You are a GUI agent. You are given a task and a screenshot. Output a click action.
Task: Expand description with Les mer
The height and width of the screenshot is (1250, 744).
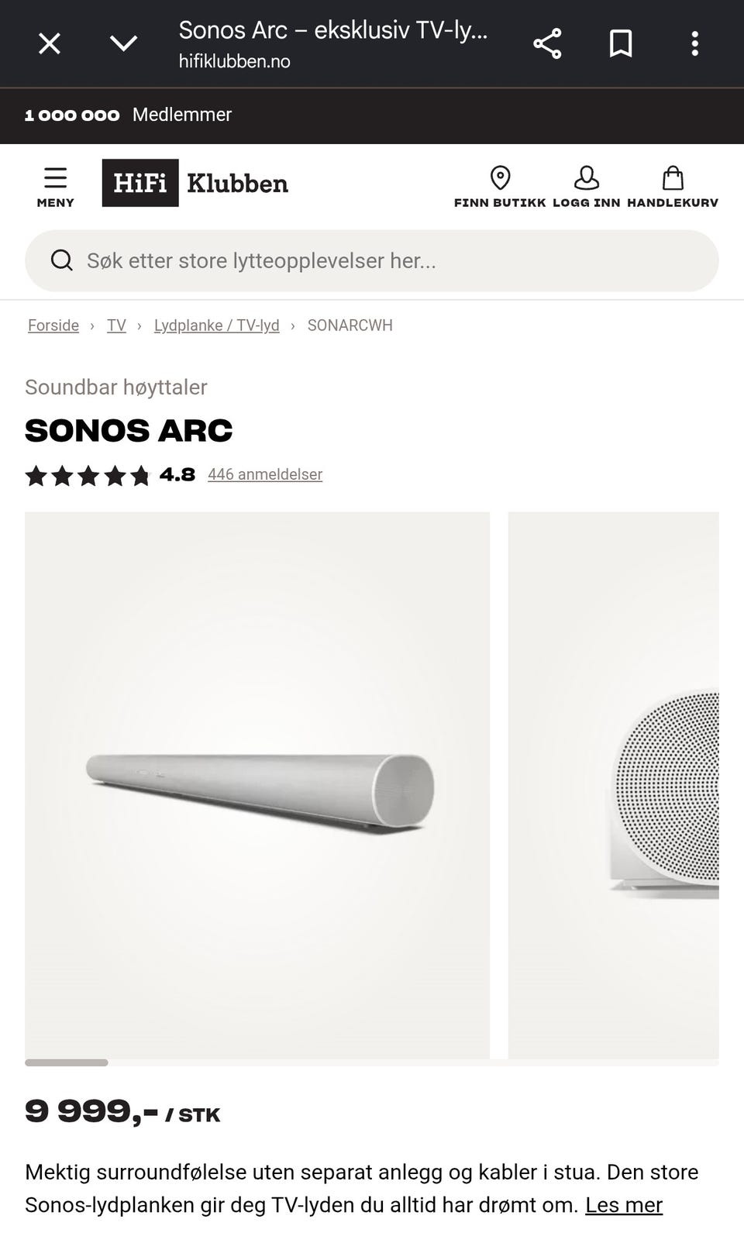624,1205
